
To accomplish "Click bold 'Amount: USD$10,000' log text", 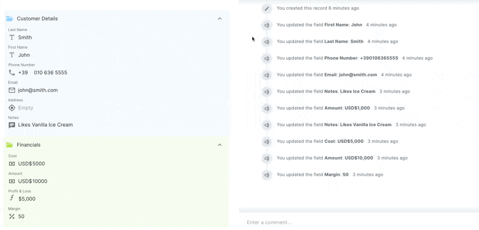I will [x=348, y=158].
